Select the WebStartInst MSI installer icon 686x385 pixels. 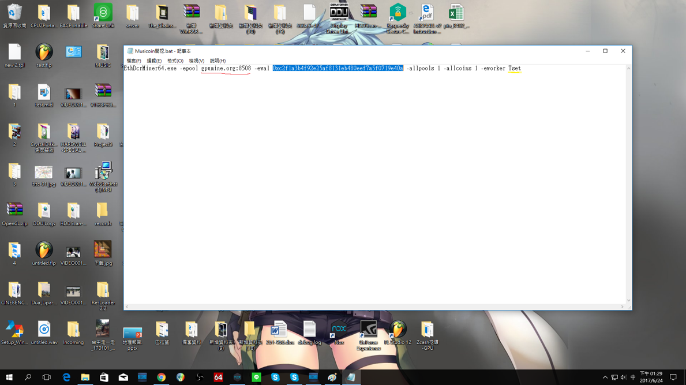point(103,177)
